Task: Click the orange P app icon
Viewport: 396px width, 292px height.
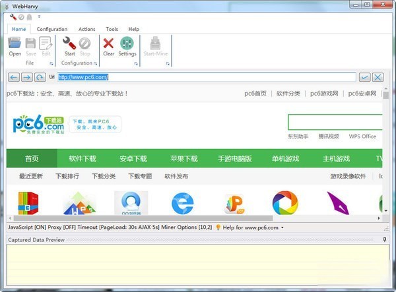Action: (234, 204)
